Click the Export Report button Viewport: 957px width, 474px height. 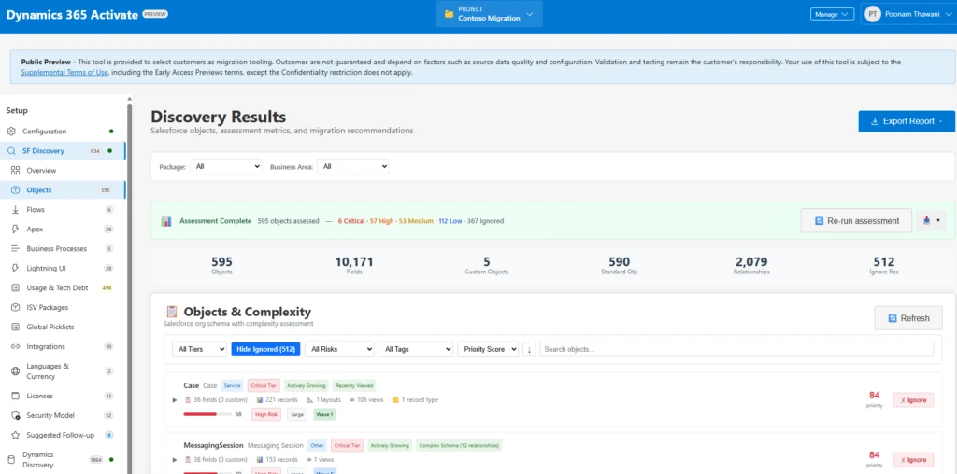(x=907, y=121)
